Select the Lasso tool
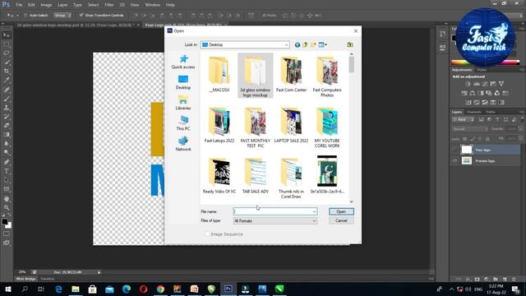The image size is (526, 296). [7, 53]
